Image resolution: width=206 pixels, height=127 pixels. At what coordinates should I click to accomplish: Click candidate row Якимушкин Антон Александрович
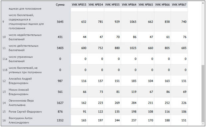click(x=95, y=120)
